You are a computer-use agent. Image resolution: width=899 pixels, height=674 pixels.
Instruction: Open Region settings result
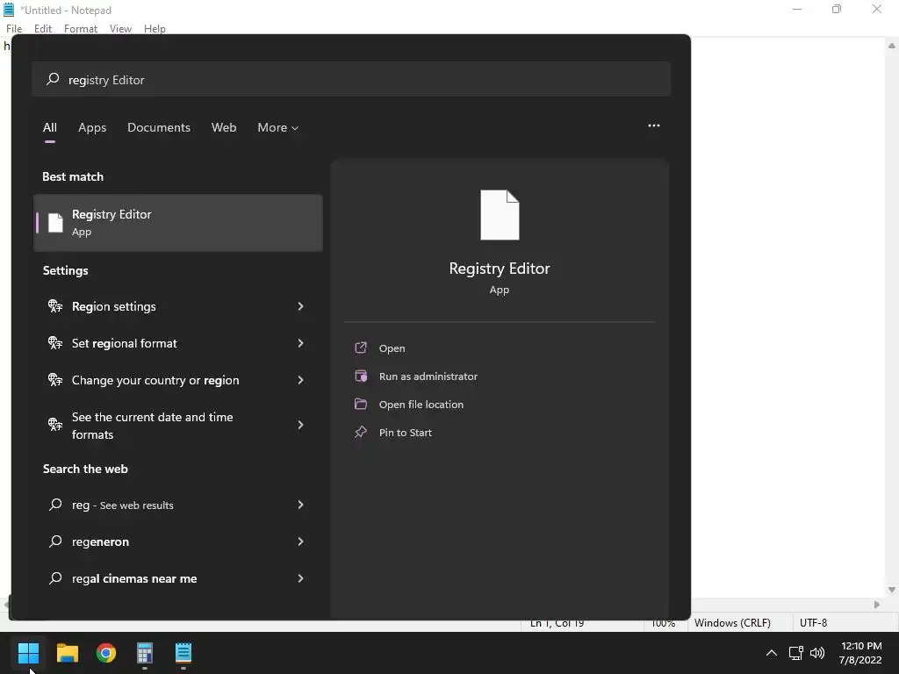pos(178,306)
